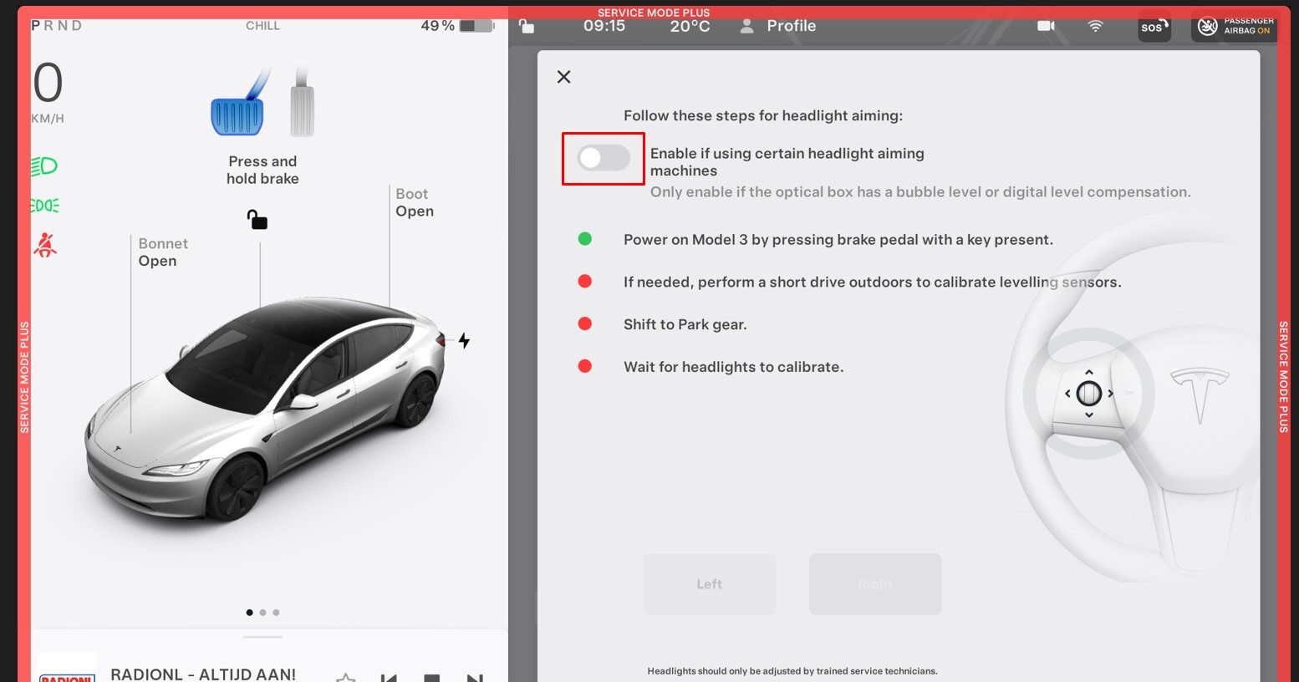Enable the headlight aiming machines toggle

tap(603, 158)
